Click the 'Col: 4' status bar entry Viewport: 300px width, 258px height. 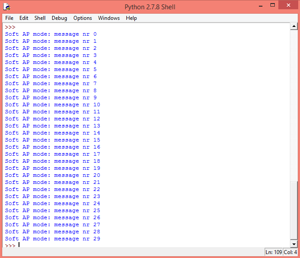[290, 252]
